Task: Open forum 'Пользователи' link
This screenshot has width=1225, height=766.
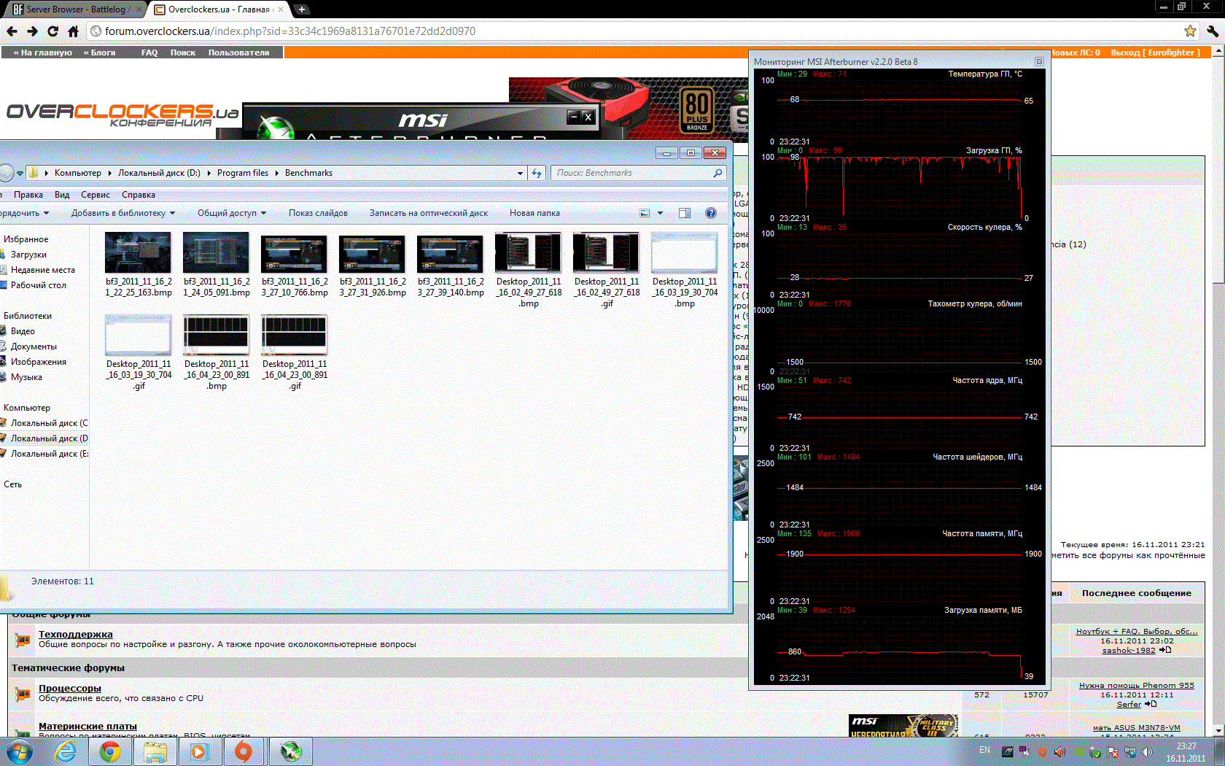Action: coord(238,53)
